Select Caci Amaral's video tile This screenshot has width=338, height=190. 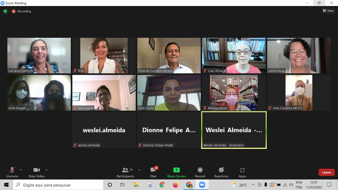pos(234,55)
